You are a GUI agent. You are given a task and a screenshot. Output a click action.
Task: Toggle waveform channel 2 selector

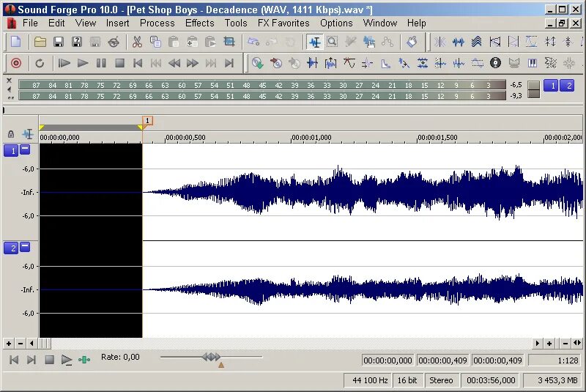[11, 248]
